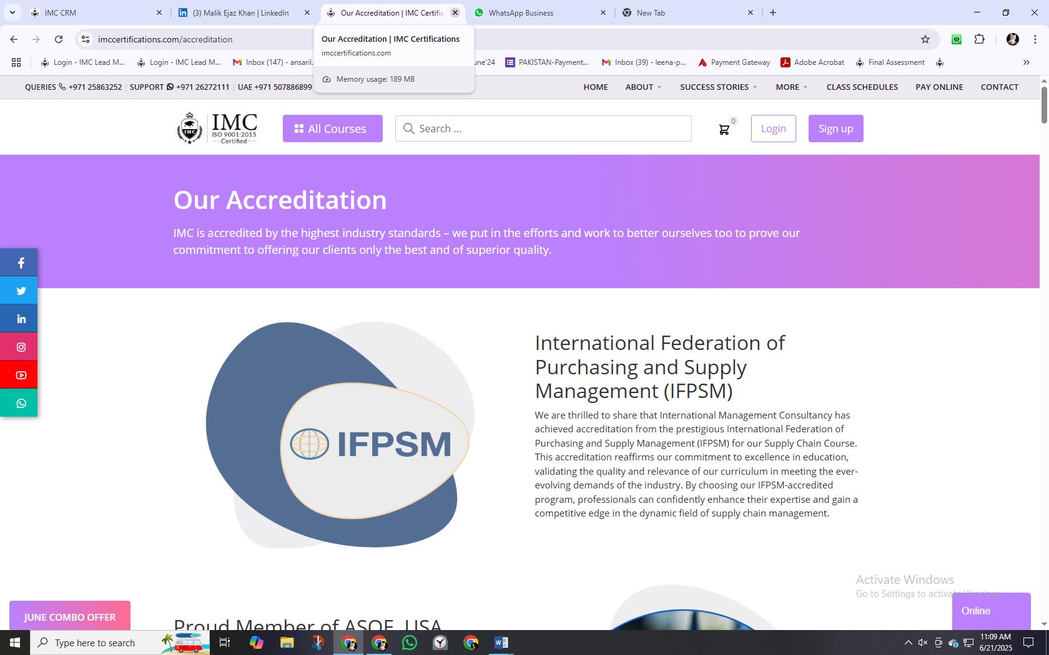
Task: Open the Online chat widget
Action: pos(991,611)
